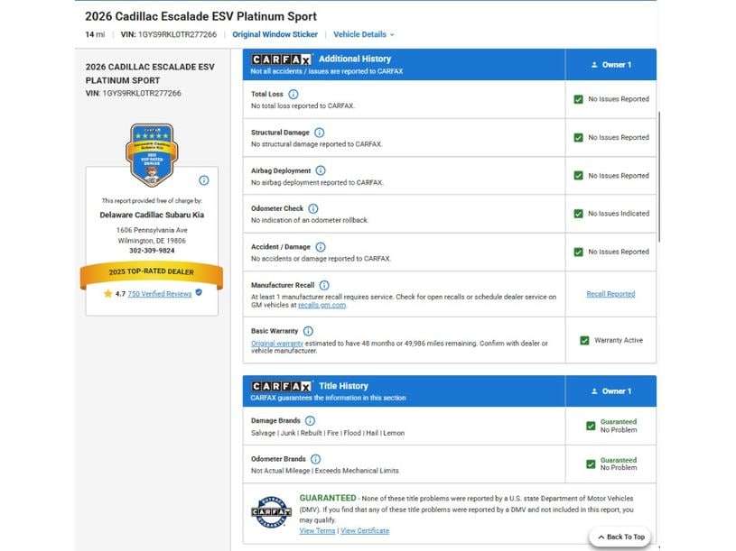Expand the Vehicle Details dropdown
The image size is (736, 551).
[364, 34]
